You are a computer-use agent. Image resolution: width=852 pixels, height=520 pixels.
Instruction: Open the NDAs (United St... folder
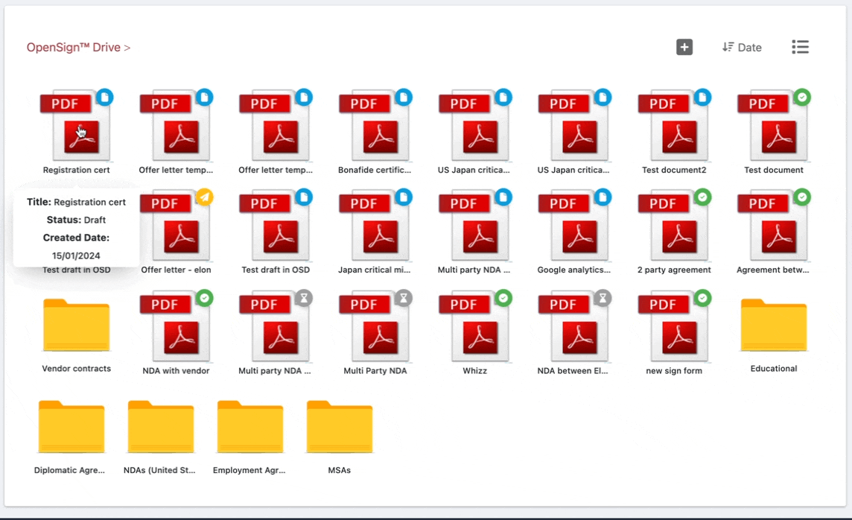pos(160,427)
